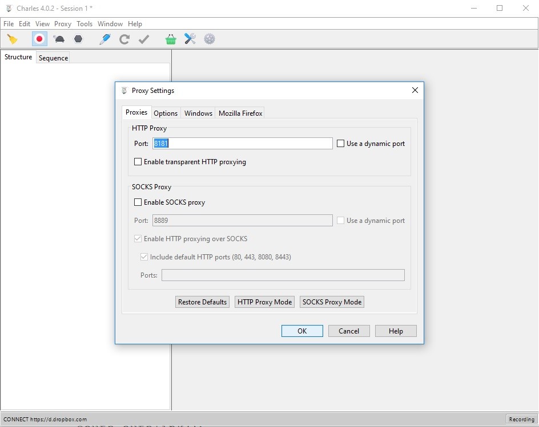Compose a new request with the pen icon
The height and width of the screenshot is (427, 539).
pyautogui.click(x=104, y=39)
